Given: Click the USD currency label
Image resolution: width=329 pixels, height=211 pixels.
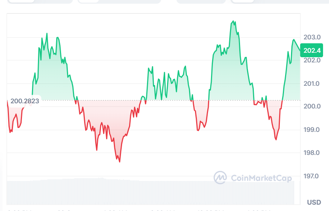Looking at the screenshot, I should point(314,202).
